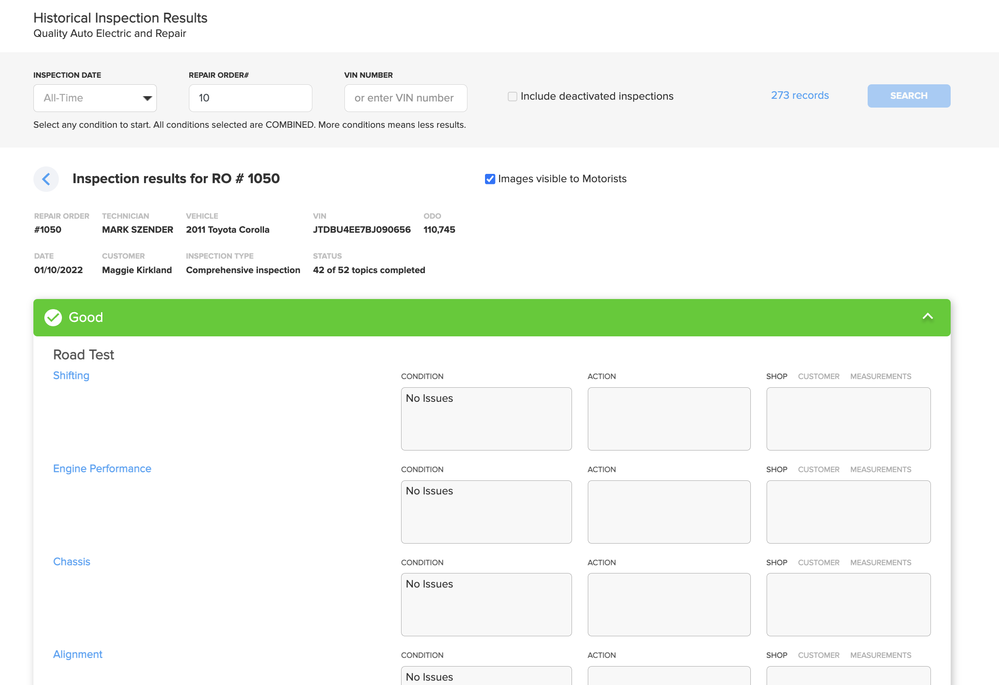999x685 pixels.
Task: Click the VIN JTDBU4EE7BJ090656 value
Action: 362,230
